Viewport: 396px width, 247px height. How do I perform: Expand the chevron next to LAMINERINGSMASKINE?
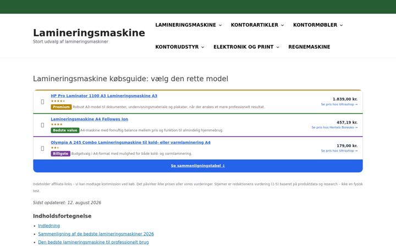220,25
